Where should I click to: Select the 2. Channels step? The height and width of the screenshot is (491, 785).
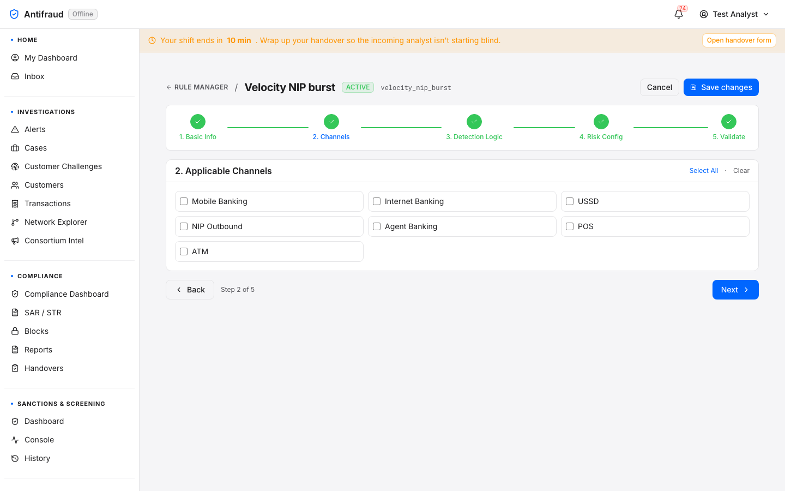click(331, 128)
